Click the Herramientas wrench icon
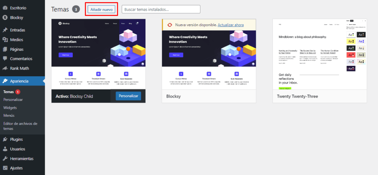This screenshot has height=175, width=378. pos(5,159)
